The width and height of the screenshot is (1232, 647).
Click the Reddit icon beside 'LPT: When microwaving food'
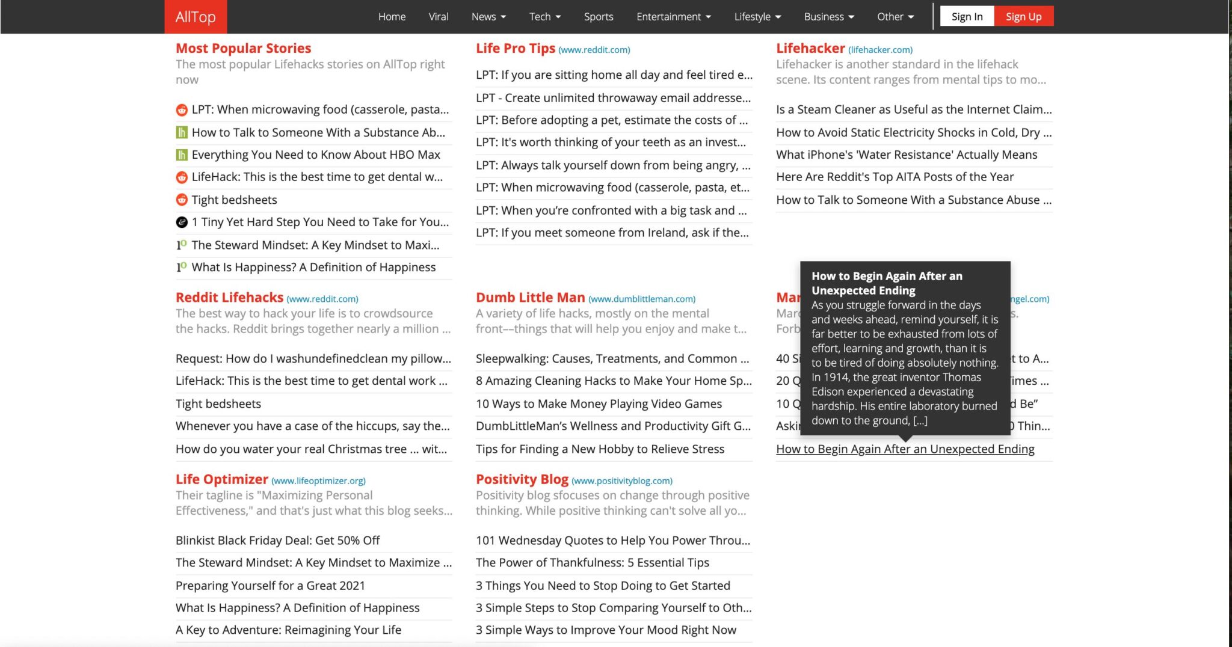point(182,110)
